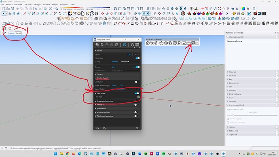The image size is (279, 157).
Task: Open the Render Elements tab in Asset Editor
Action: point(112,45)
